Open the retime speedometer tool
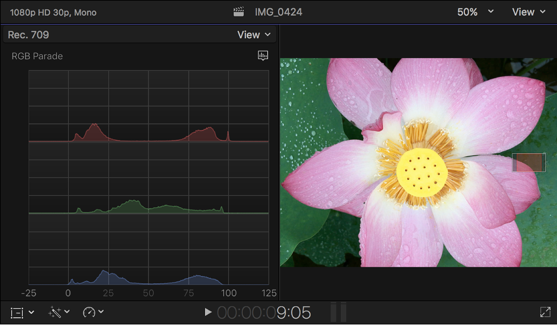This screenshot has height=325, width=557. [x=92, y=312]
